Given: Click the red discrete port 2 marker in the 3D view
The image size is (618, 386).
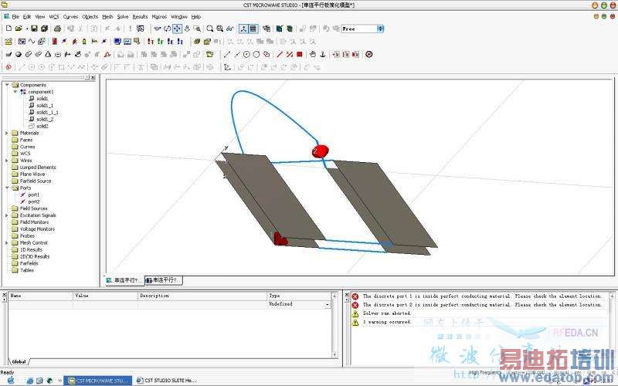Looking at the screenshot, I should click(320, 151).
